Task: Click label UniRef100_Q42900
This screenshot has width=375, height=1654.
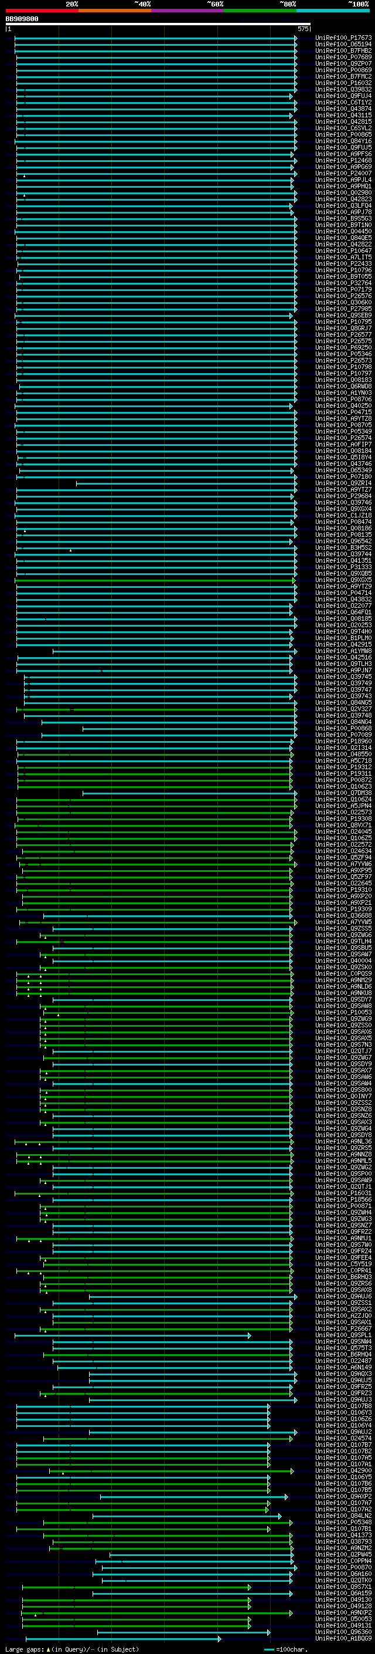Action: [343, 1470]
